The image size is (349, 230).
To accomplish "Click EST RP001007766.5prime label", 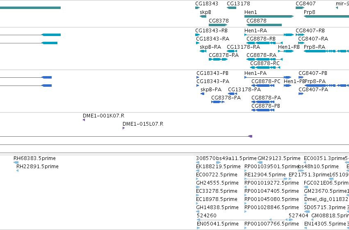I will 271,224.
